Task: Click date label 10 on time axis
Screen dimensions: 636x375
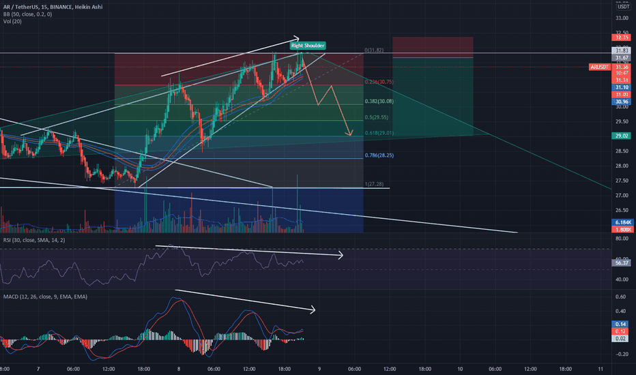Action: (460, 369)
